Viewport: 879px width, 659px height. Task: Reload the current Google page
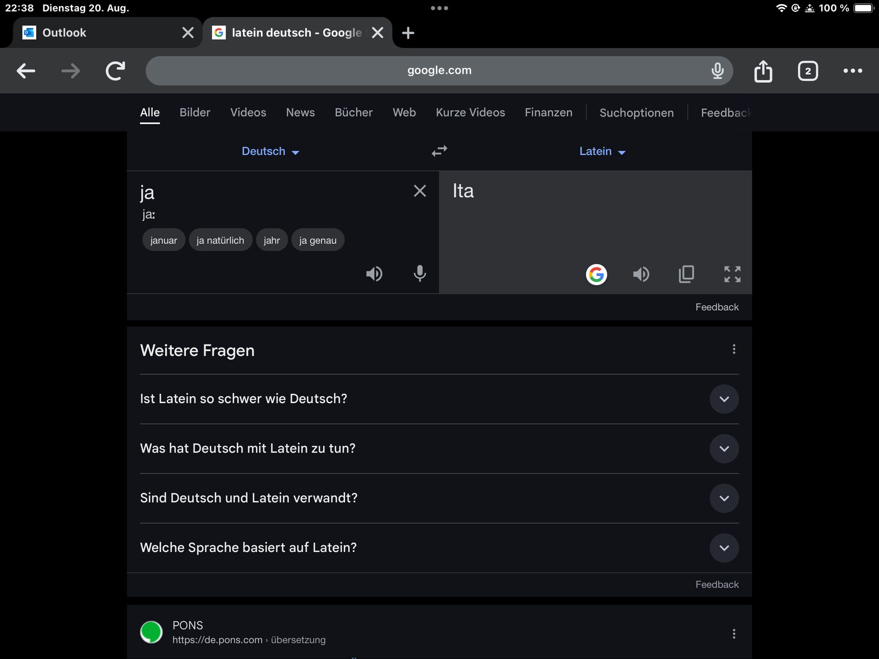click(x=115, y=71)
